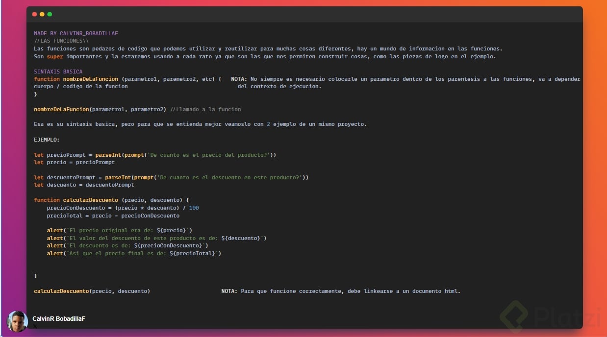The width and height of the screenshot is (607, 337).
Task: Click the alert 'El valor del descuento' line
Action: [157, 238]
